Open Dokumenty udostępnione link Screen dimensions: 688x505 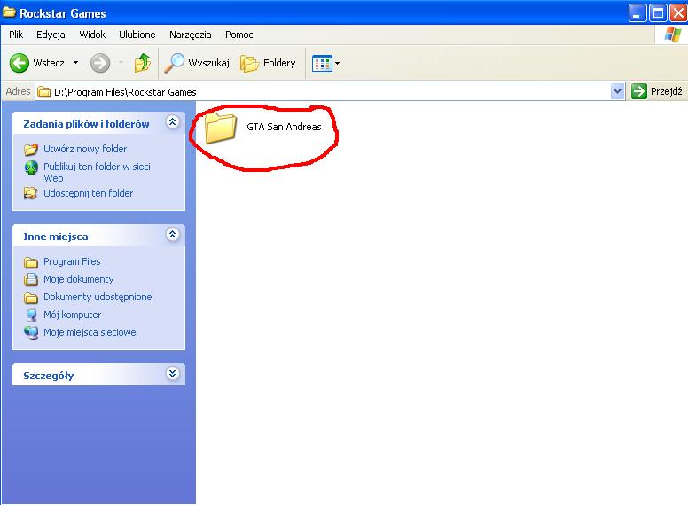click(x=98, y=297)
